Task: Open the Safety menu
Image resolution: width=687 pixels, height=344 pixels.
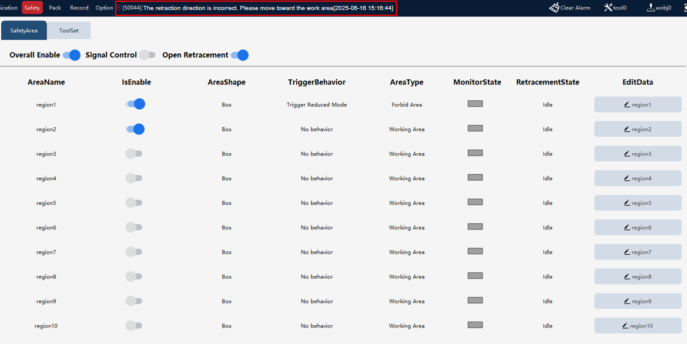Action: tap(32, 8)
